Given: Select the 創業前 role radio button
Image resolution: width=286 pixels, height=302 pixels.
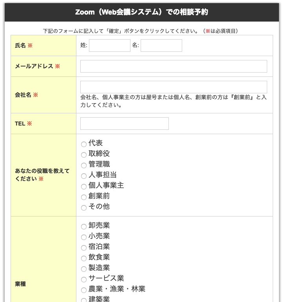Looking at the screenshot, I should [84, 197].
